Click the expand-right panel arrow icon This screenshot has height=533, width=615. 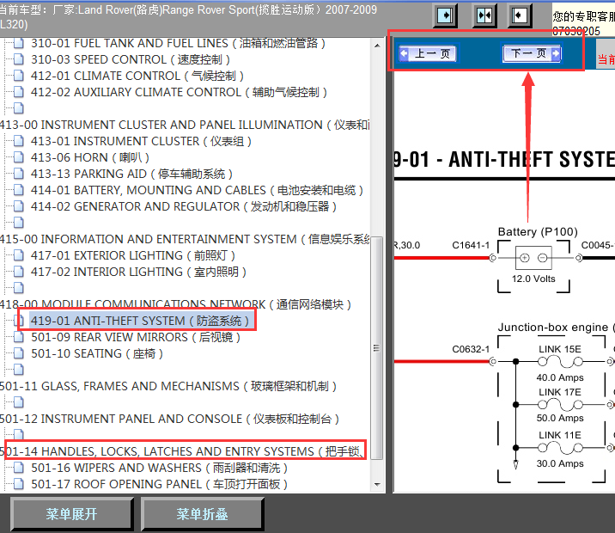pos(445,15)
